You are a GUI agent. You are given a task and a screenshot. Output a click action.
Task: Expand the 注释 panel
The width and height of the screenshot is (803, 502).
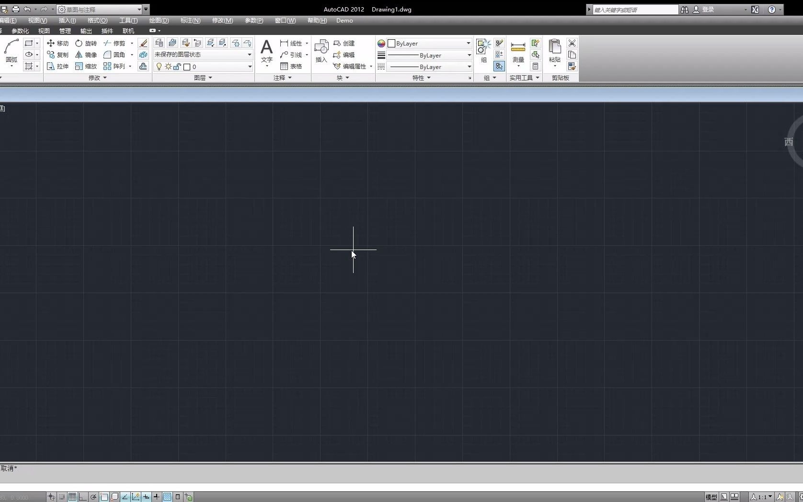[282, 78]
